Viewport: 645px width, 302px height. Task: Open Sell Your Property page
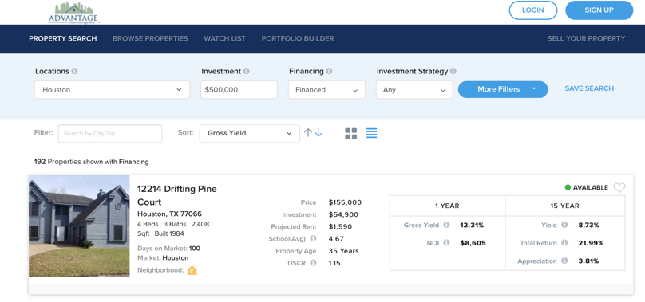[x=586, y=38]
